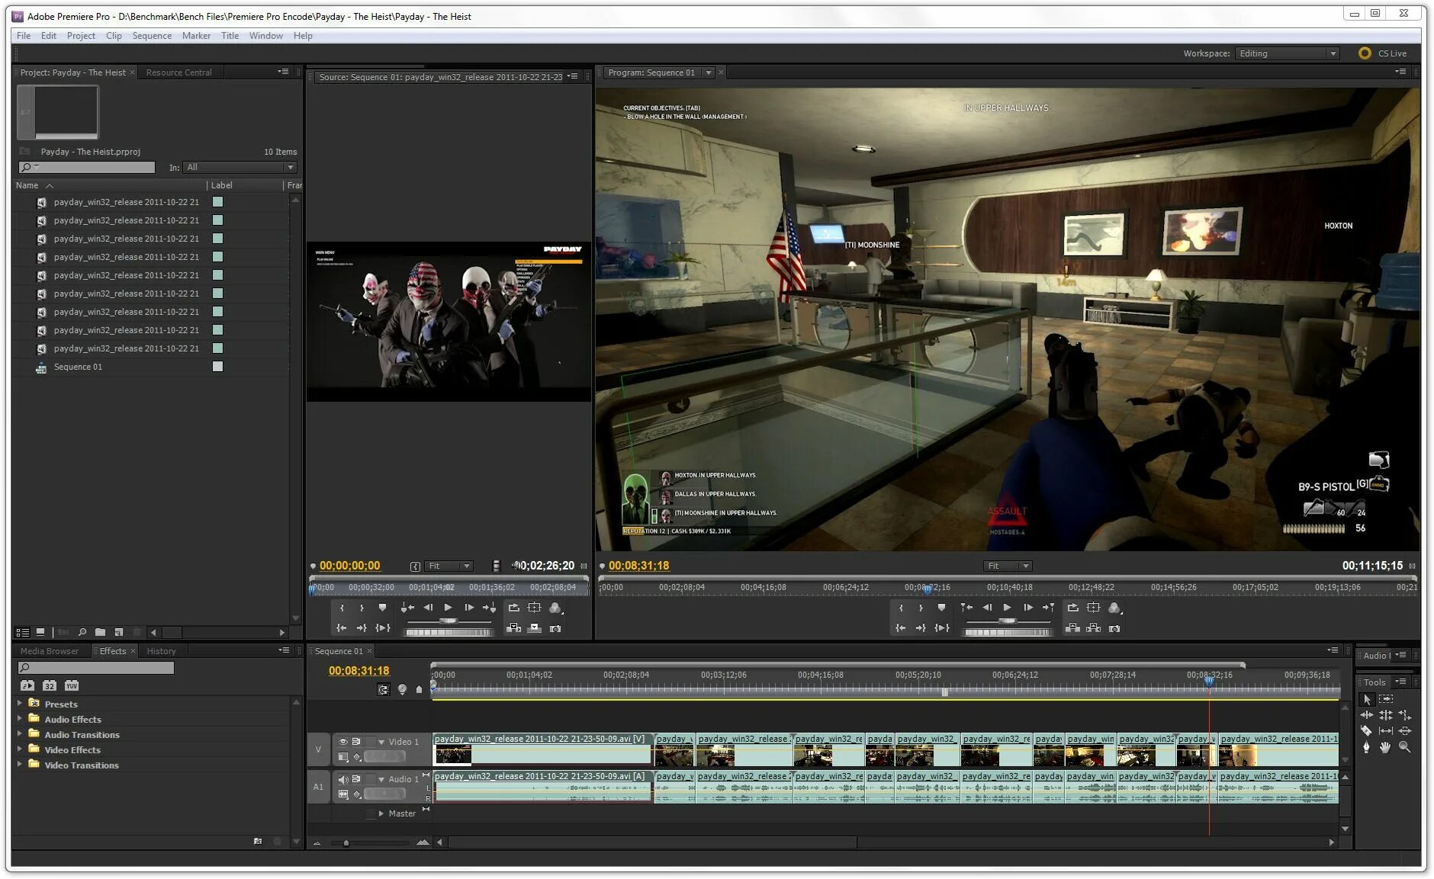Select the Pen tool in Tools panel
The width and height of the screenshot is (1434, 879).
click(x=1366, y=747)
